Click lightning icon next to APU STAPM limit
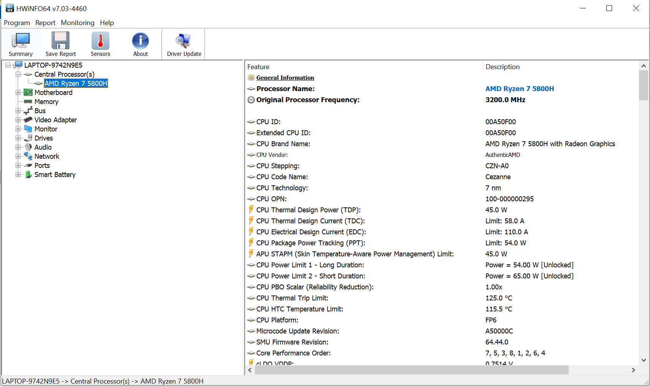 click(x=251, y=254)
